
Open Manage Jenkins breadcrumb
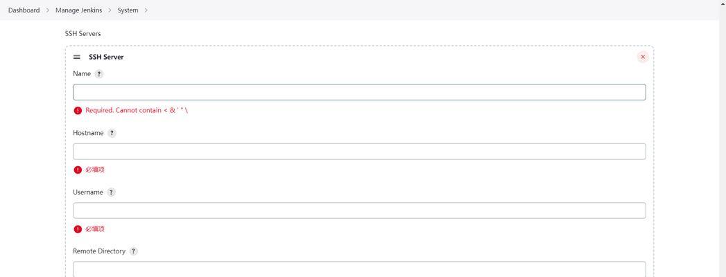[79, 10]
